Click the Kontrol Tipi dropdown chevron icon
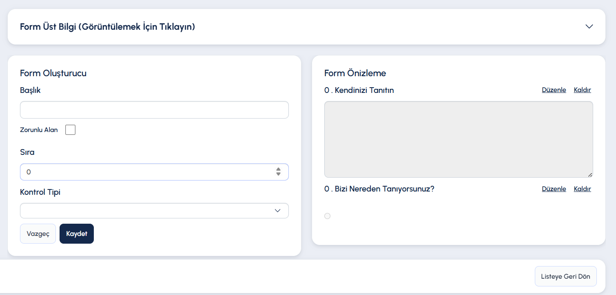 (277, 211)
